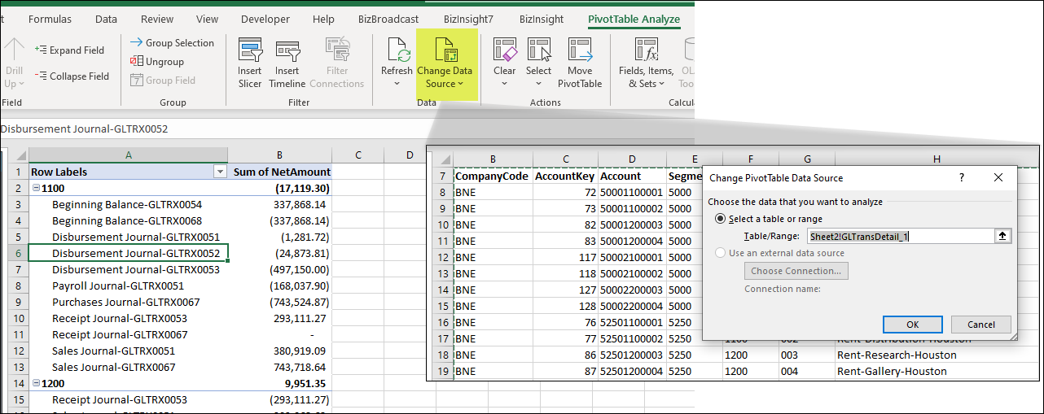
Task: Close the Change PivotTable Data Source dialog
Action: pos(998,177)
